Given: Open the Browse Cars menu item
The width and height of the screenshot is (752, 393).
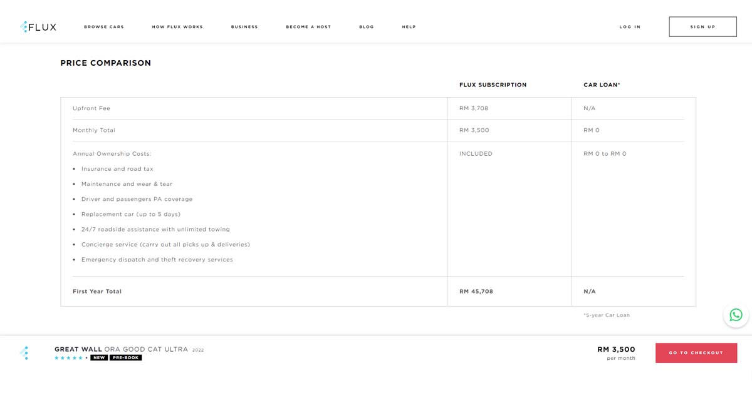Looking at the screenshot, I should [x=104, y=27].
